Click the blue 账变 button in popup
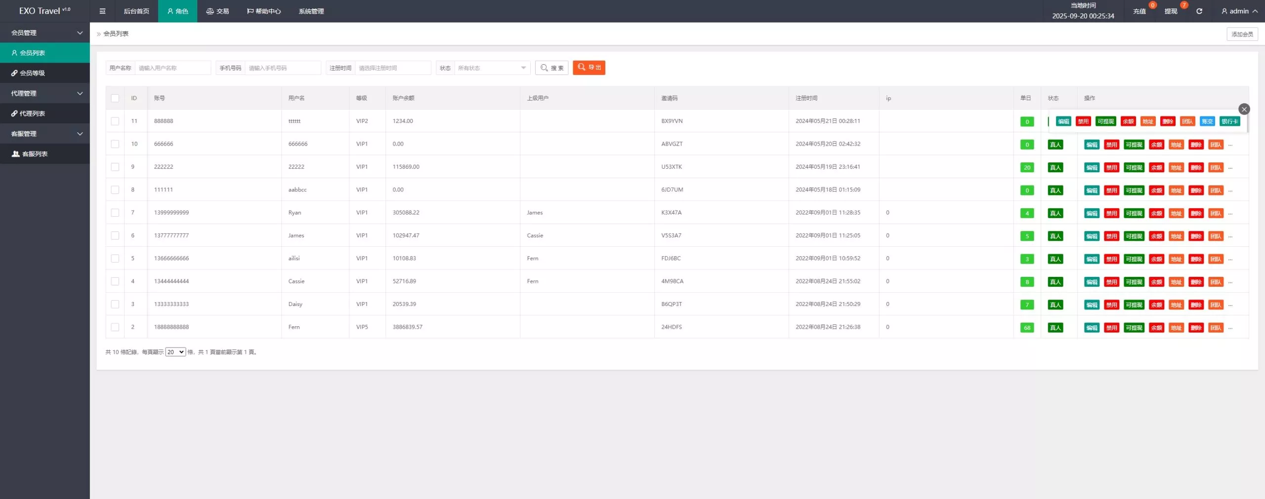Image resolution: width=1265 pixels, height=499 pixels. tap(1207, 121)
